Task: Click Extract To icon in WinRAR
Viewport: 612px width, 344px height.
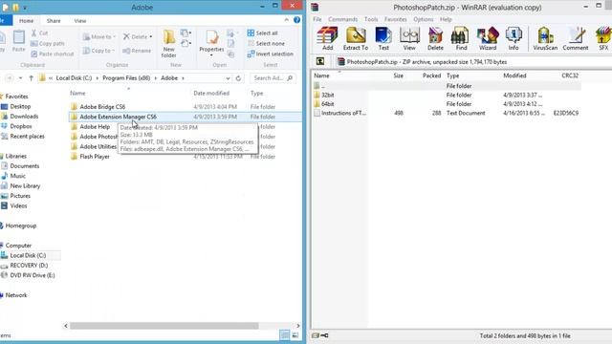Action: point(356,38)
